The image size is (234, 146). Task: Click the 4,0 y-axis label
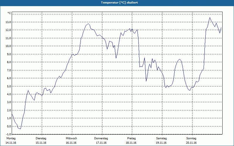pos(9,94)
